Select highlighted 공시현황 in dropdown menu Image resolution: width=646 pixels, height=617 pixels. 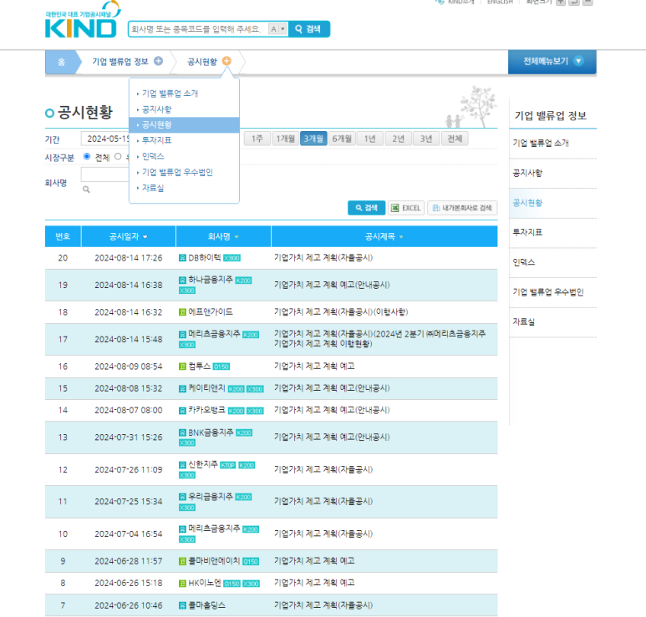tap(184, 124)
